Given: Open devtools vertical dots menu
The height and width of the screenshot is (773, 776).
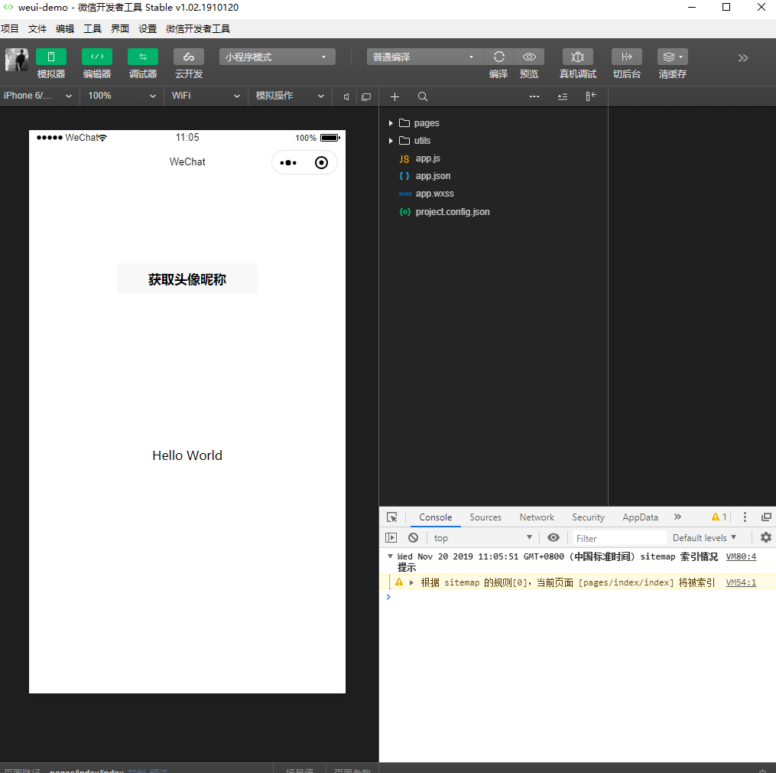Looking at the screenshot, I should [x=745, y=517].
